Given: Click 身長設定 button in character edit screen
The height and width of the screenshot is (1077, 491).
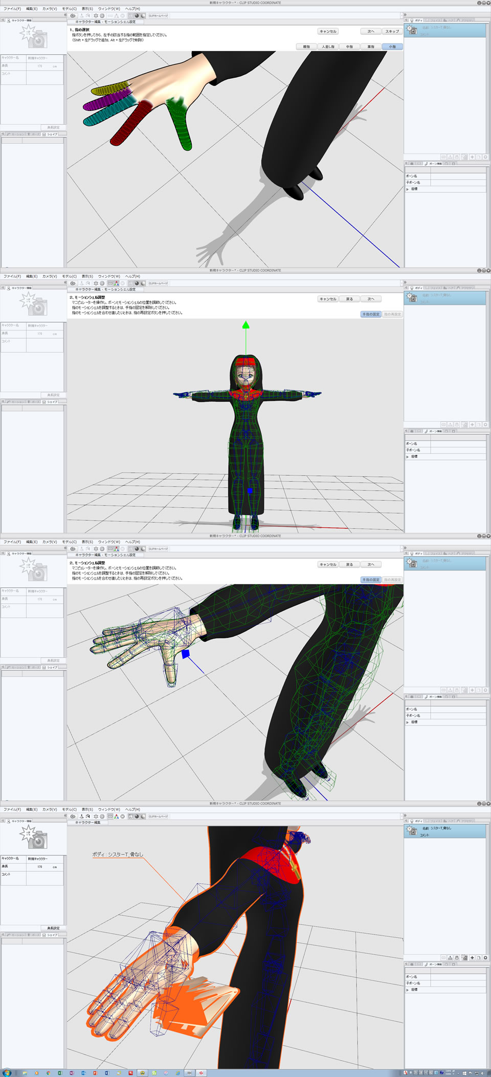Looking at the screenshot, I should [53, 928].
